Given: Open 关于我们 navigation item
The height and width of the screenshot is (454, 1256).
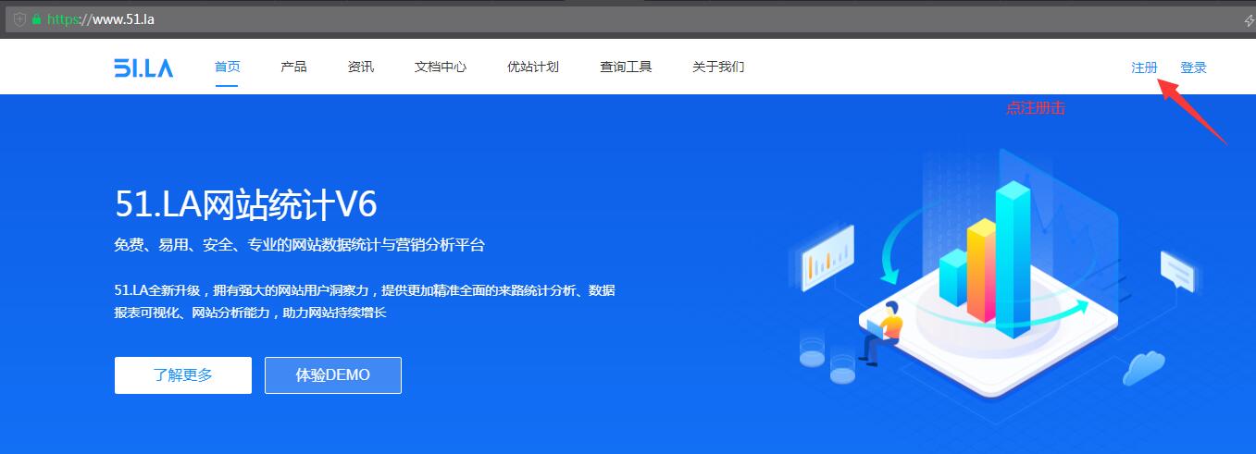Looking at the screenshot, I should pos(718,67).
